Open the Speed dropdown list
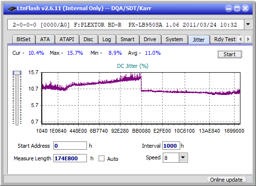This screenshot has width=256, height=186. point(183,157)
